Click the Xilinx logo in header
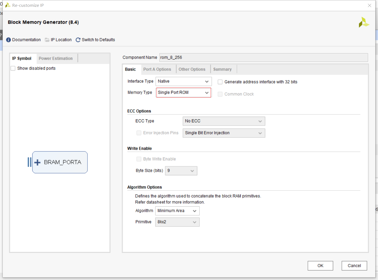Screen dimensions: 378x280 tap(364, 22)
